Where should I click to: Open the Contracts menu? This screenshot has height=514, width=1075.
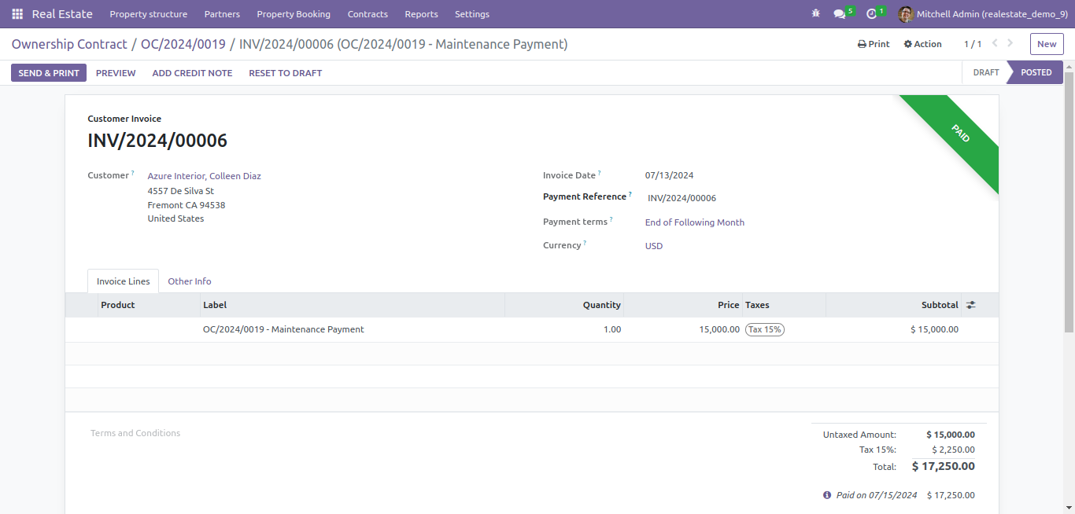(x=368, y=14)
